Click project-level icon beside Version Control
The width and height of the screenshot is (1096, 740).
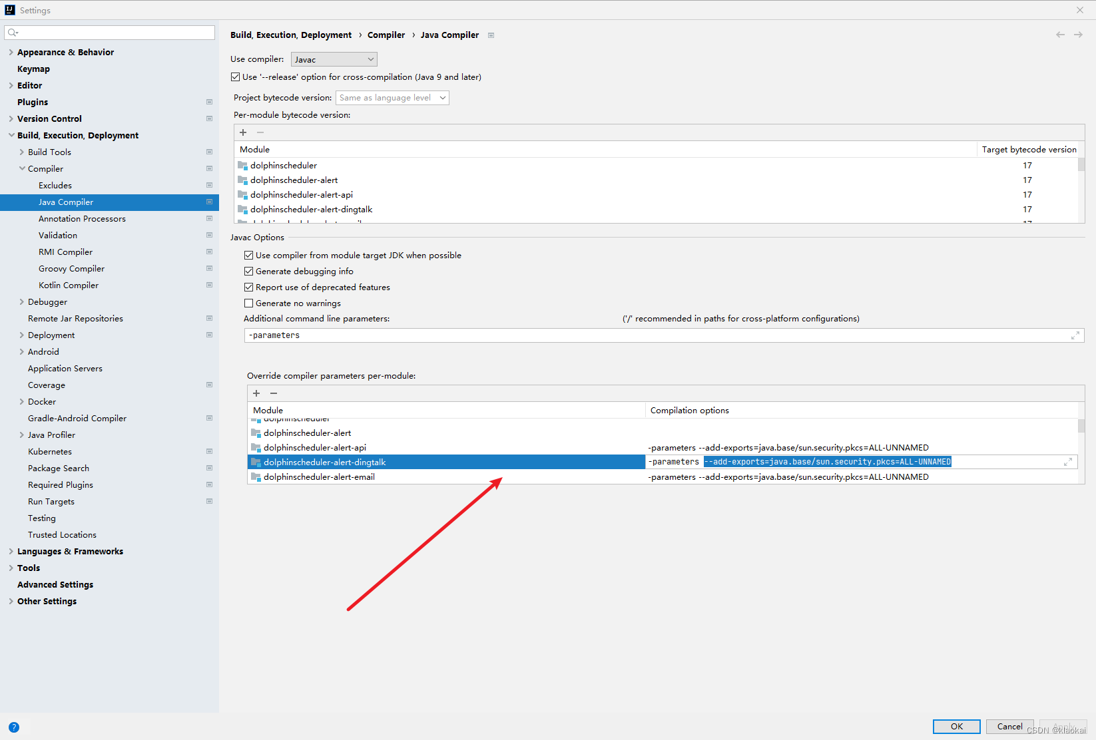pyautogui.click(x=209, y=118)
